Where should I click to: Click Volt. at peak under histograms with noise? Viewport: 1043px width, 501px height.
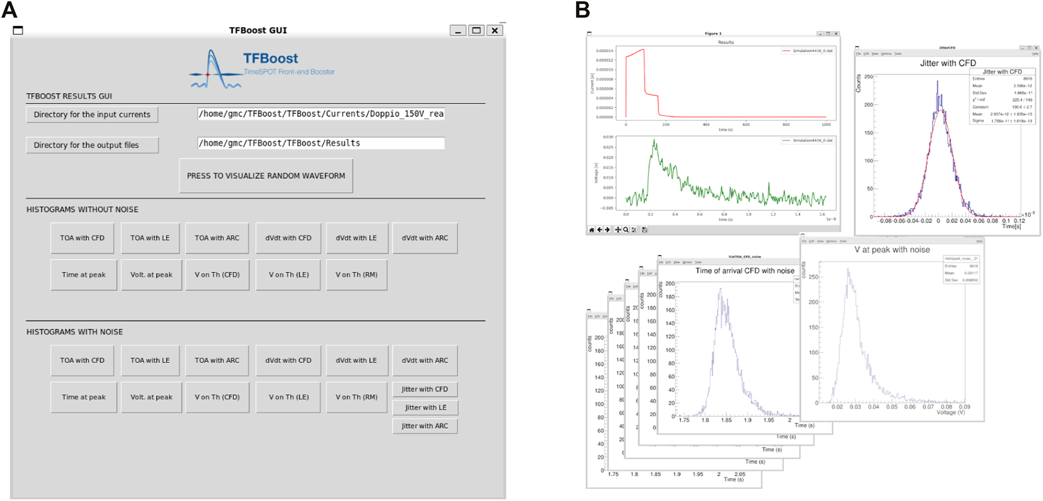(151, 398)
